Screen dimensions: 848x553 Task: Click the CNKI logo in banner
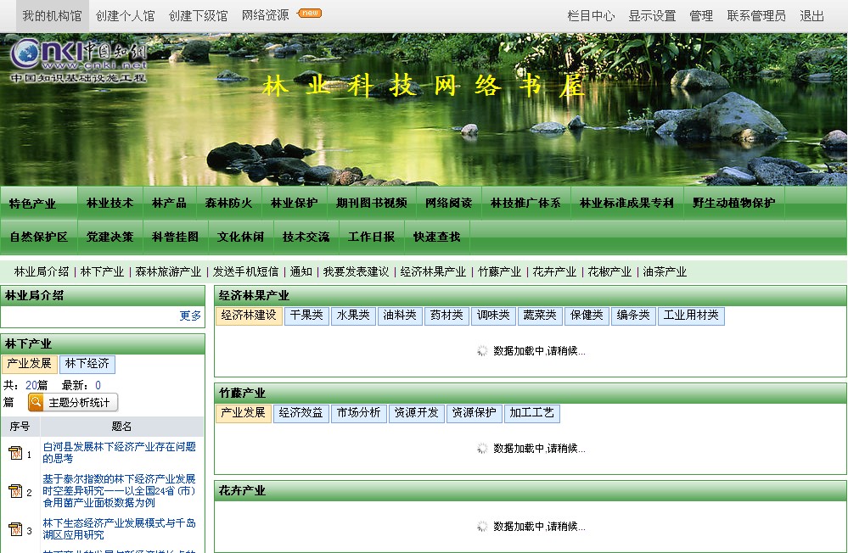click(79, 60)
